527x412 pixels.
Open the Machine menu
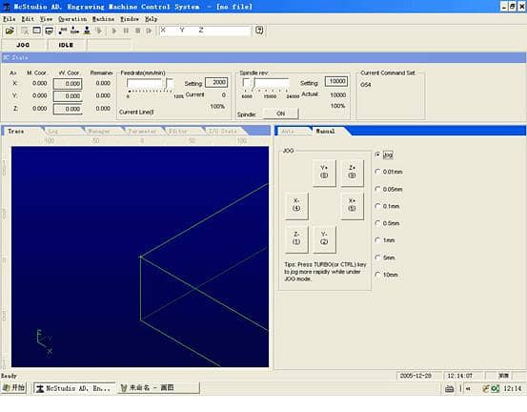(104, 19)
